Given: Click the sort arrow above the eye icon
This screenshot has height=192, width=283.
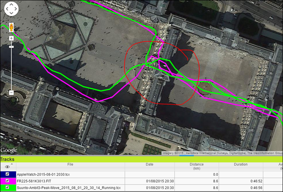Looking at the screenshot, I should tap(7, 163).
